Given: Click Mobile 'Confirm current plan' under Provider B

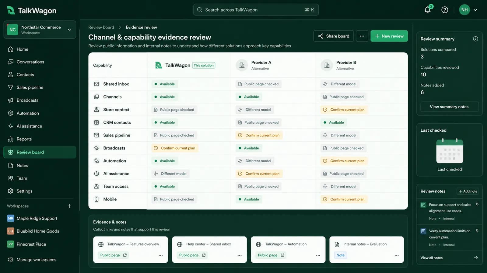Looking at the screenshot, I should coord(344,199).
